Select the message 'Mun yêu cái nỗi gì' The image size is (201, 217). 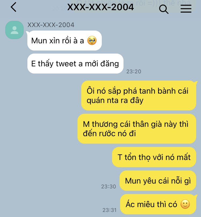158,181
